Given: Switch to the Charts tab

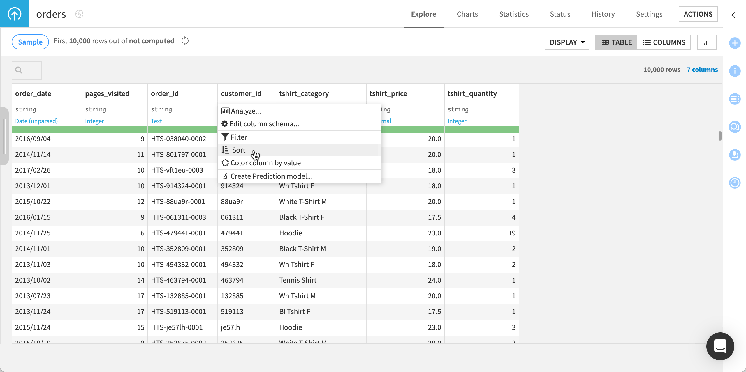Looking at the screenshot, I should [x=467, y=14].
